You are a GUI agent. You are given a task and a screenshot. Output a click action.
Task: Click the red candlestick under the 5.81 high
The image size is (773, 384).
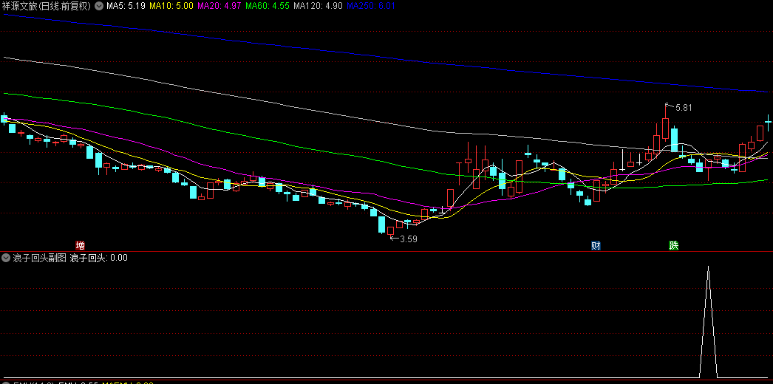pos(666,129)
